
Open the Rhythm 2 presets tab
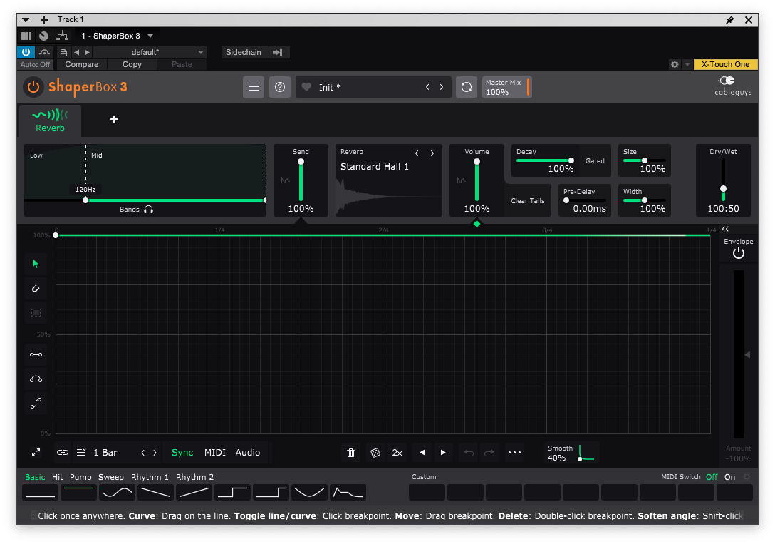coord(194,477)
